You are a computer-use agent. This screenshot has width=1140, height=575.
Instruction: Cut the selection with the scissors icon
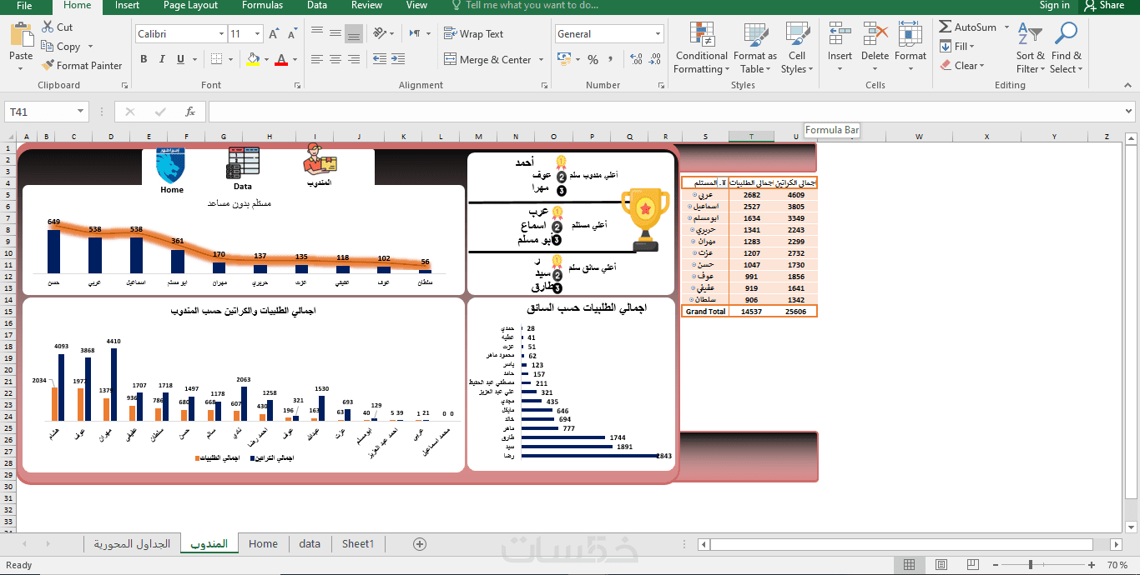point(47,27)
